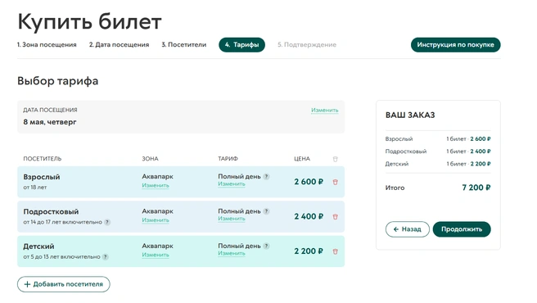The height and width of the screenshot is (303, 537).
Task: Click the 2 400 ₽ price in Подростковый row
Action: [309, 216]
